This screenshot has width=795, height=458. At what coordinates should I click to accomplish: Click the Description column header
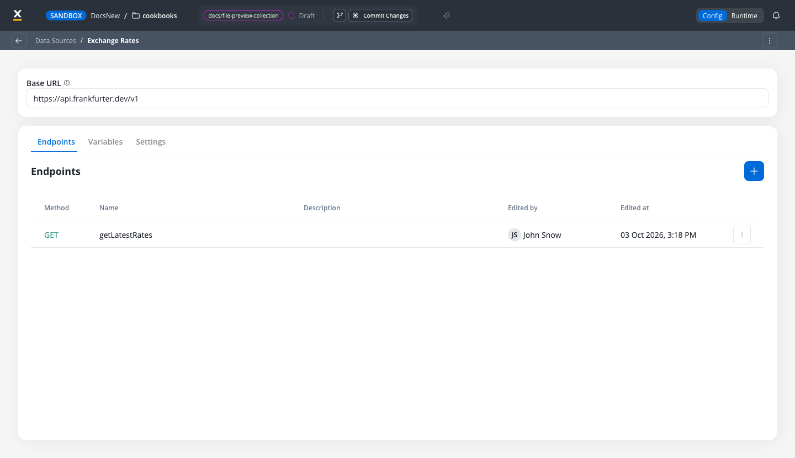pyautogui.click(x=322, y=208)
